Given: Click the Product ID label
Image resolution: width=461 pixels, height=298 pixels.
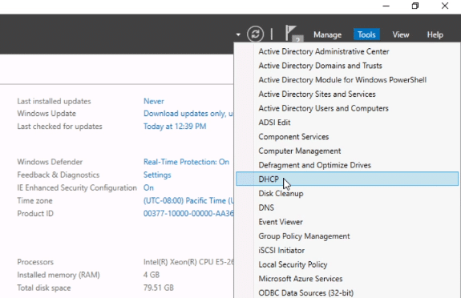Looking at the screenshot, I should [x=35, y=213].
